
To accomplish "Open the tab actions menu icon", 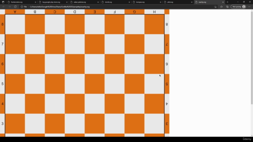I will click(3, 2).
